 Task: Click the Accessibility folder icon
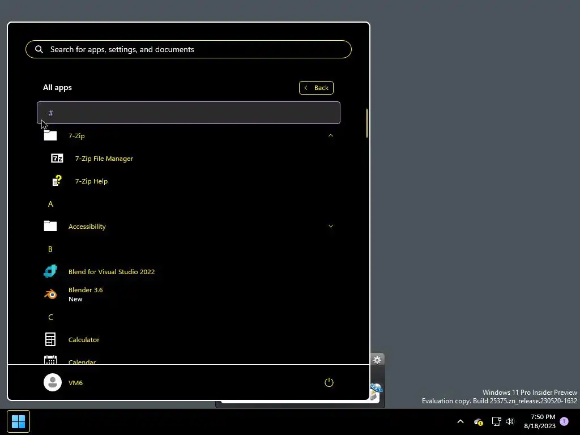click(x=50, y=226)
